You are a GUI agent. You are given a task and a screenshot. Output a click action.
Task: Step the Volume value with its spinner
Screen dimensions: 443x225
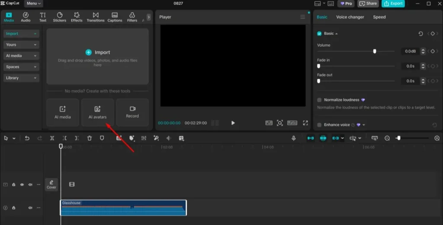point(423,51)
